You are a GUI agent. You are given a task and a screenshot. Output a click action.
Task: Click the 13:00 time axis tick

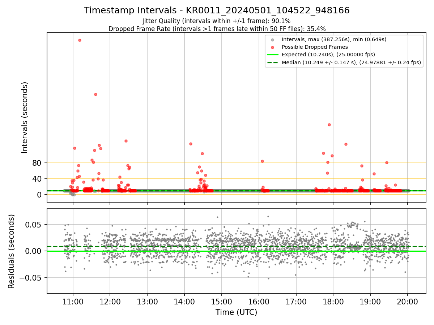[x=147, y=301]
